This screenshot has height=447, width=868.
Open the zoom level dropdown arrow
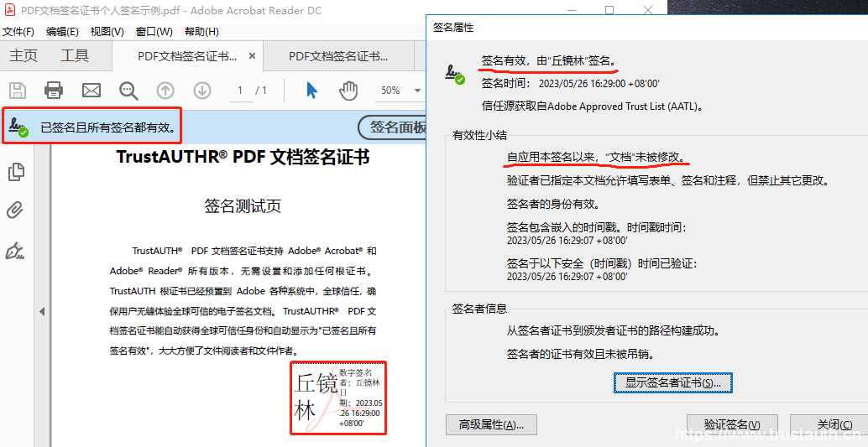tap(417, 91)
